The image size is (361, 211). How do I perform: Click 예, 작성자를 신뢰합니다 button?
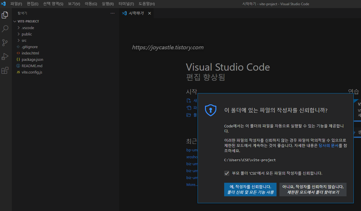pos(250,189)
